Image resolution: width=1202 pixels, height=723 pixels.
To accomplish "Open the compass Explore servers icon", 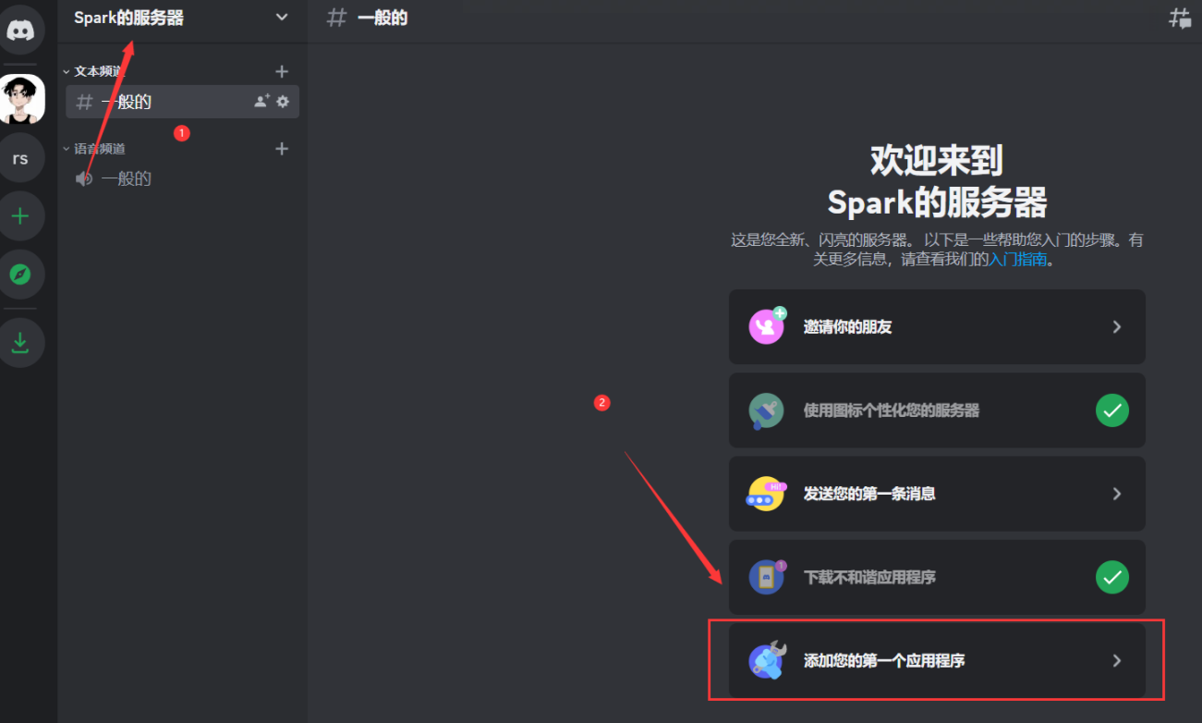I will point(20,275).
